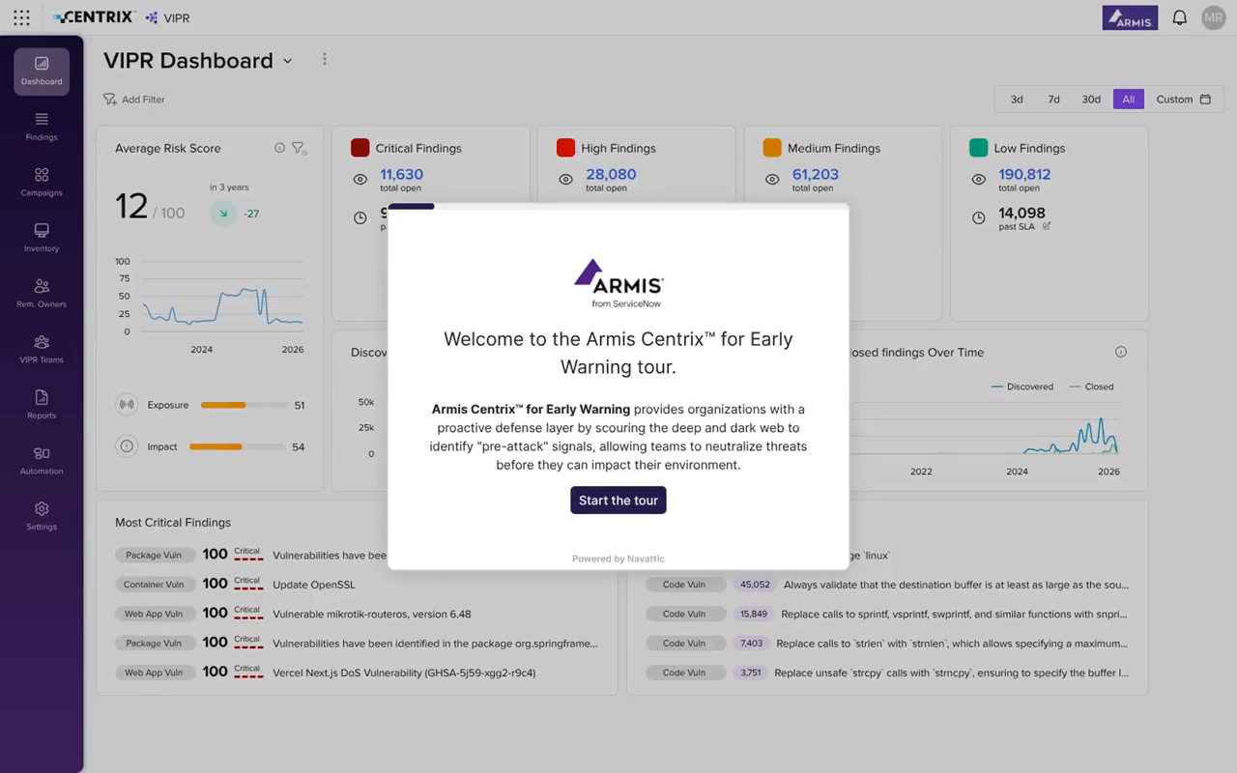Image resolution: width=1237 pixels, height=773 pixels.
Task: Toggle Critical Findings visibility eye
Action: (360, 180)
